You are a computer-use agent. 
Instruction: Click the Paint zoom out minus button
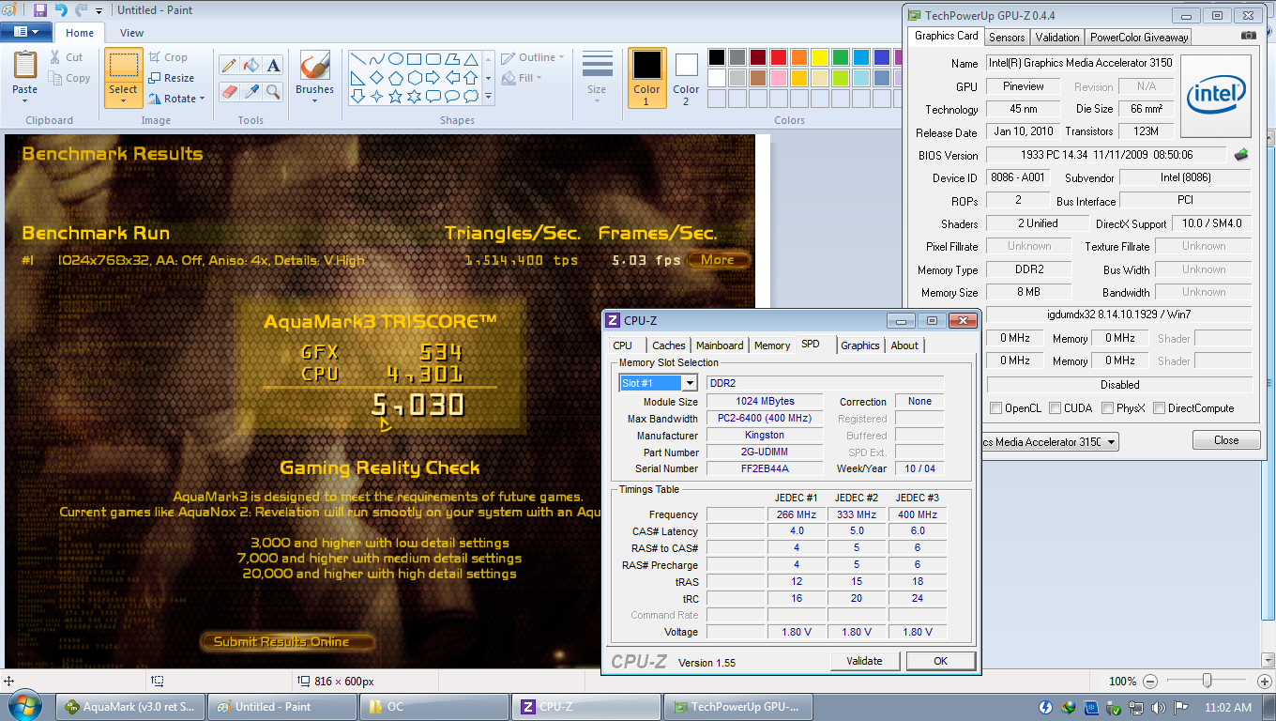click(1149, 682)
